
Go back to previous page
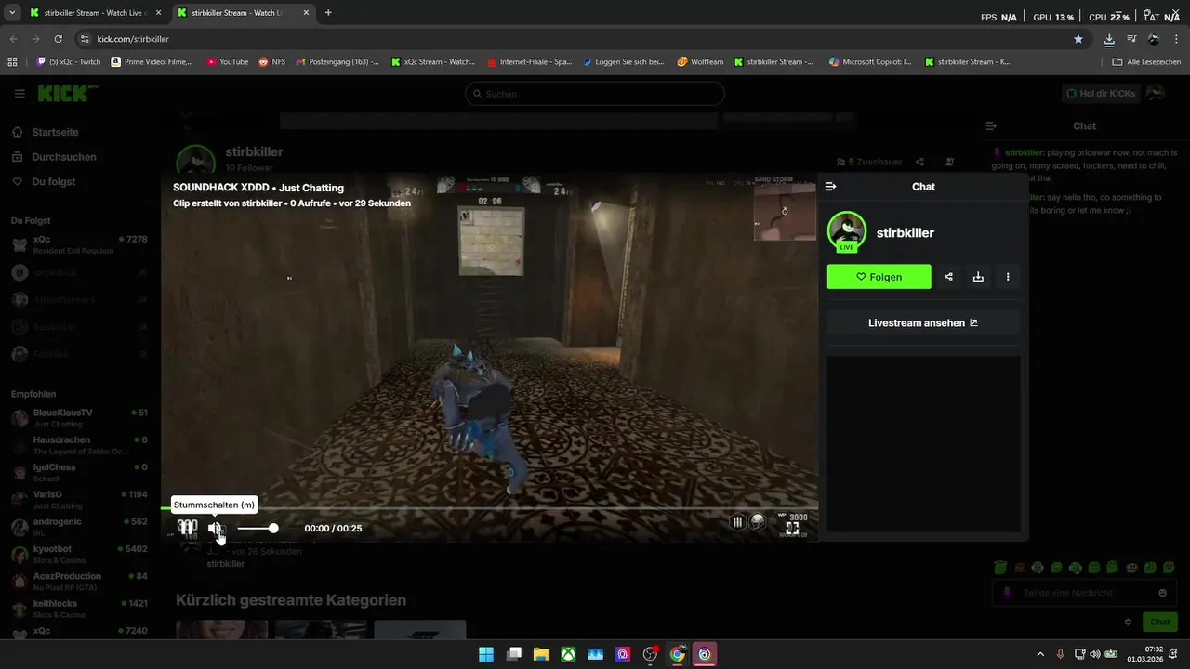tap(13, 39)
